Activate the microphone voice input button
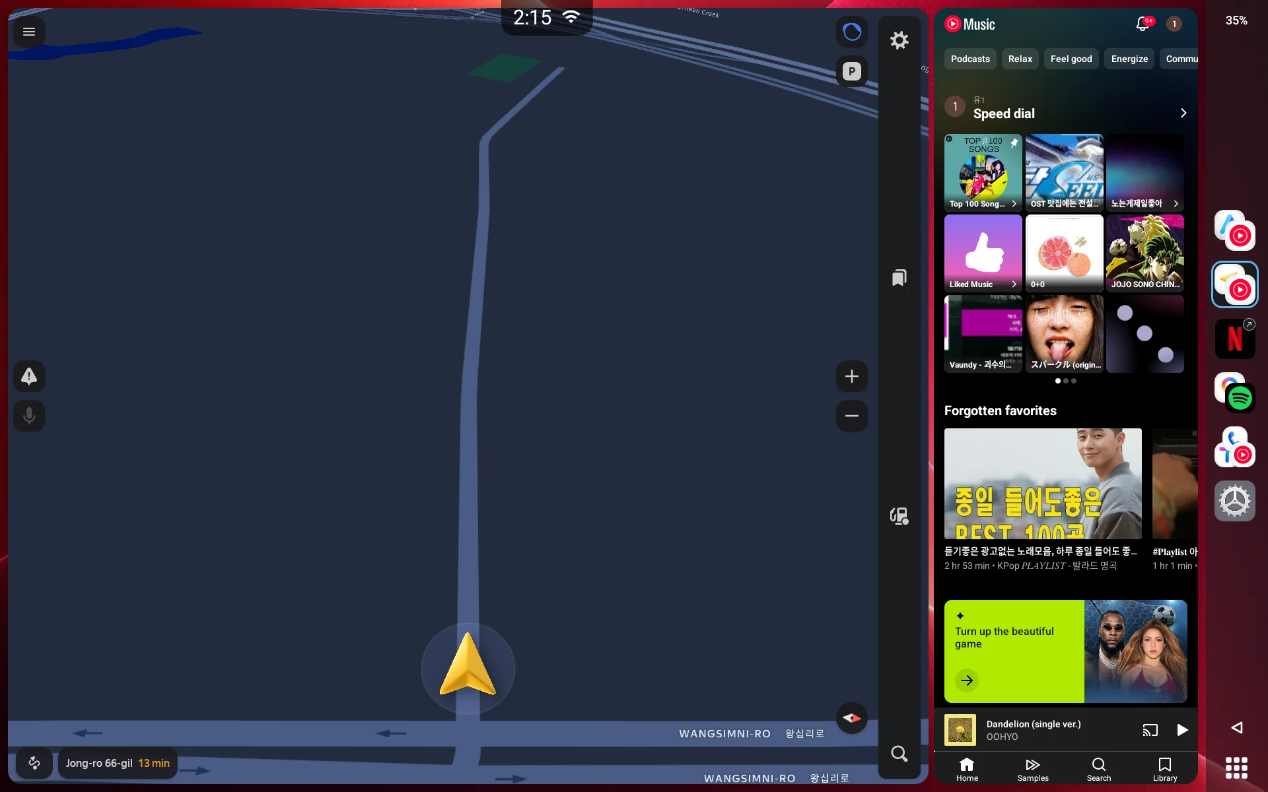The image size is (1268, 792). point(29,416)
